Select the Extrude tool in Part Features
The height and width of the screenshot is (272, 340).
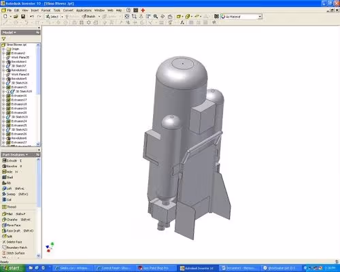pyautogui.click(x=12, y=160)
